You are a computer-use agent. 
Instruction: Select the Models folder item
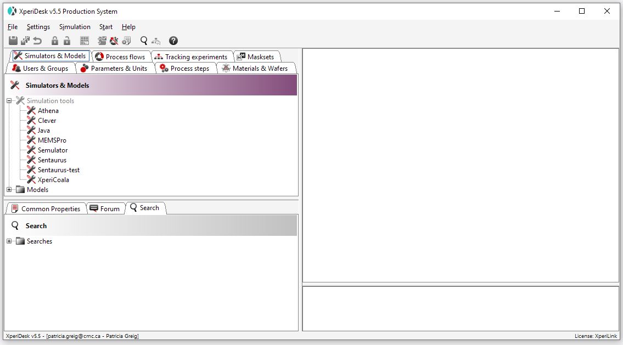[x=37, y=190]
